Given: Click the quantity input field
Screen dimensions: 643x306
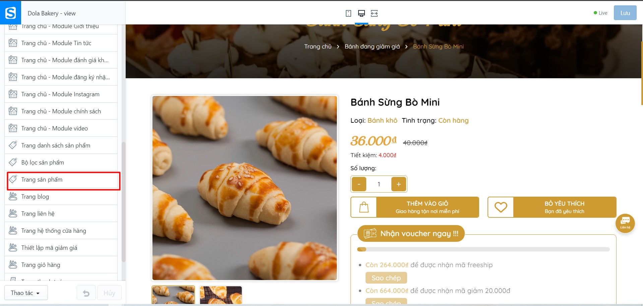Looking at the screenshot, I should click(x=379, y=184).
